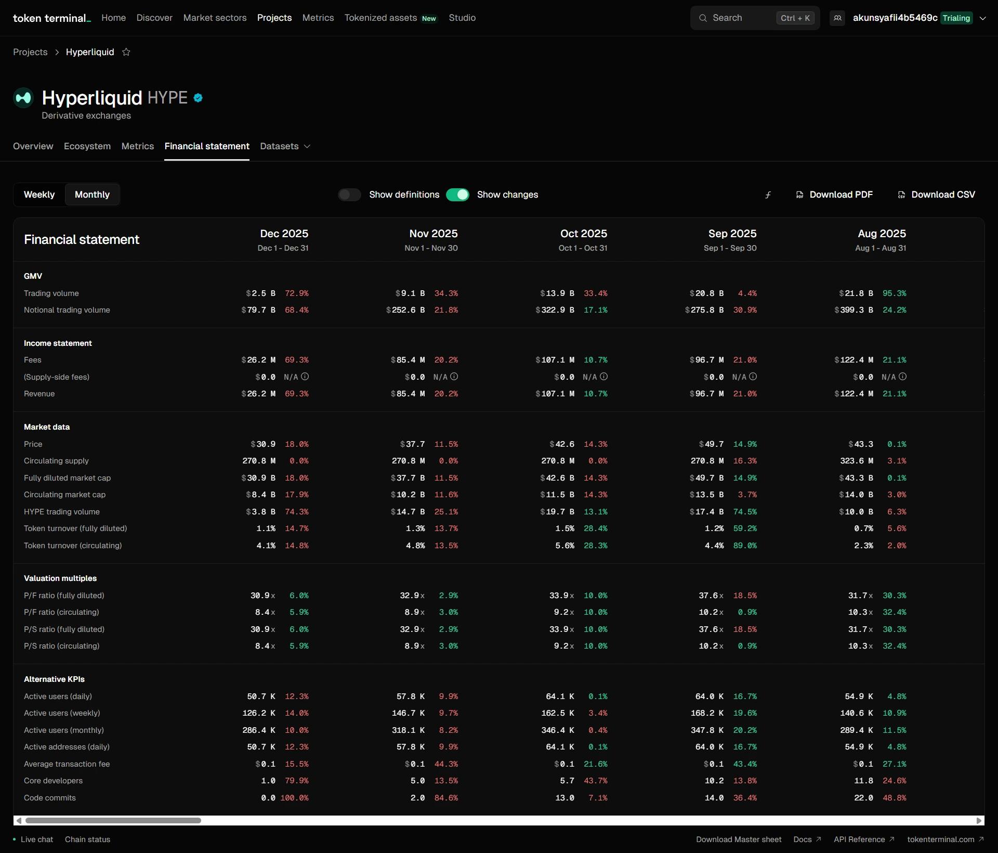Click the formula icon beside Download PDF

coord(768,195)
